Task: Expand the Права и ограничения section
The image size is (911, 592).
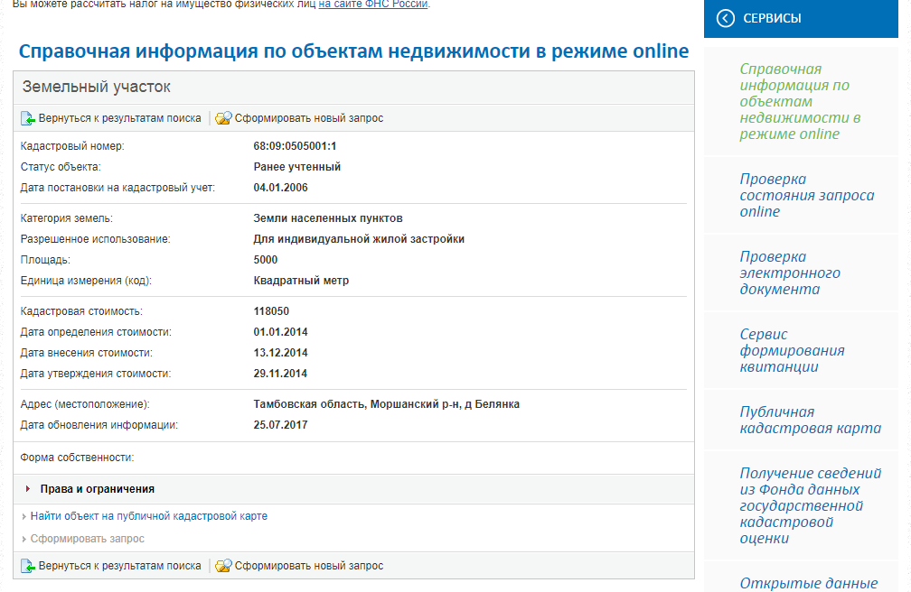Action: 97,488
